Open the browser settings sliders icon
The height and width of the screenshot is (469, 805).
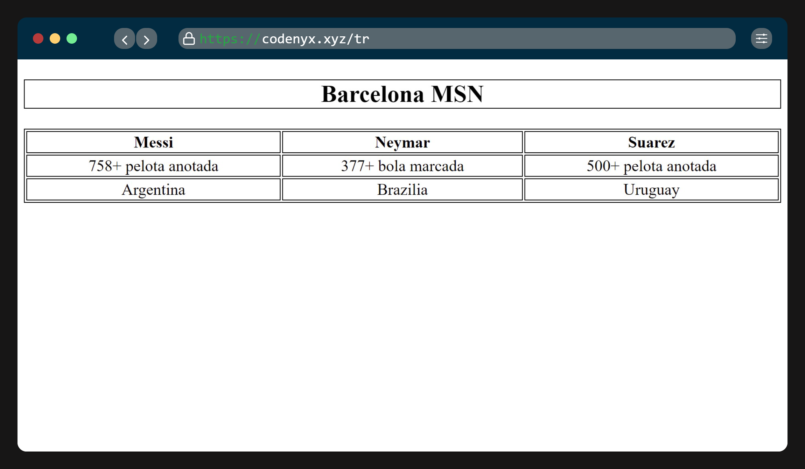pyautogui.click(x=761, y=38)
